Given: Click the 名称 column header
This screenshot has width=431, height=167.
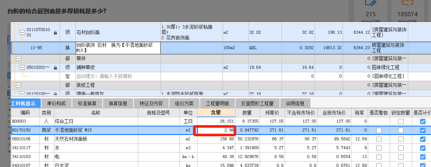Looking at the screenshot, I should pos(96,113).
